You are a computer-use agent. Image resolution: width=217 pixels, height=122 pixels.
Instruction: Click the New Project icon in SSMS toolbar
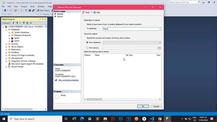point(15,11)
